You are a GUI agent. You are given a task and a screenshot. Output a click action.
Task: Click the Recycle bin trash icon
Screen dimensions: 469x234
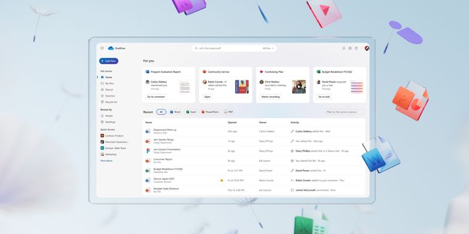(102, 102)
